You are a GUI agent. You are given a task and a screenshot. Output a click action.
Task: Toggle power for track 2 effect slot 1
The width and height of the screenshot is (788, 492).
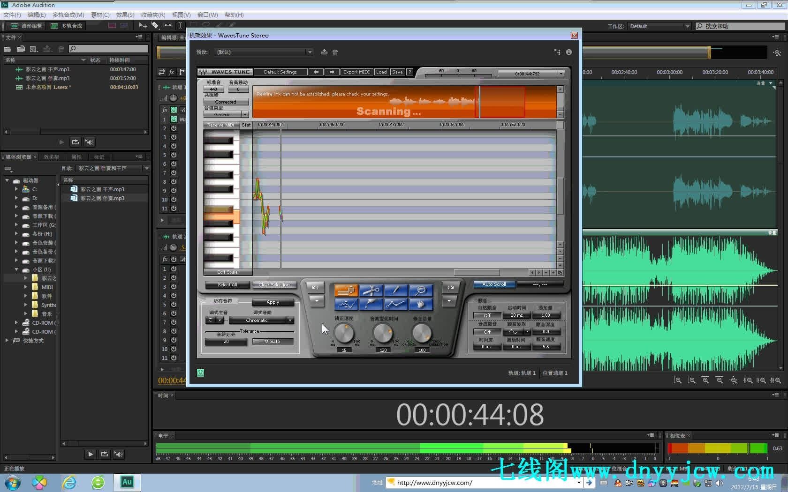pyautogui.click(x=174, y=269)
